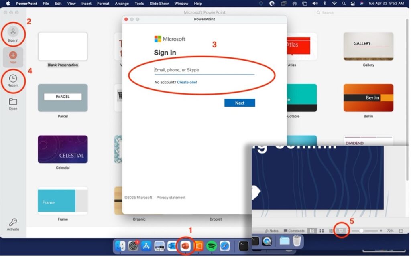Switch to Reading View in status bar
This screenshot has width=411, height=257.
pos(331,231)
